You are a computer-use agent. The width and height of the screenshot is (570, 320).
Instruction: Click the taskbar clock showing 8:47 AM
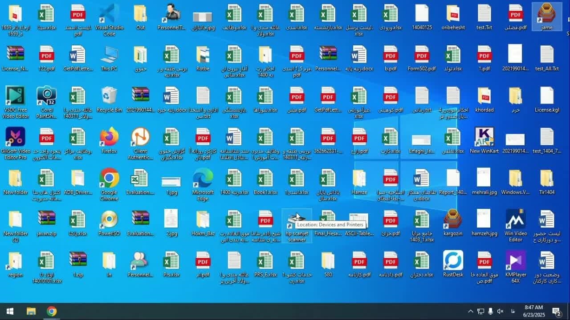tap(533, 311)
